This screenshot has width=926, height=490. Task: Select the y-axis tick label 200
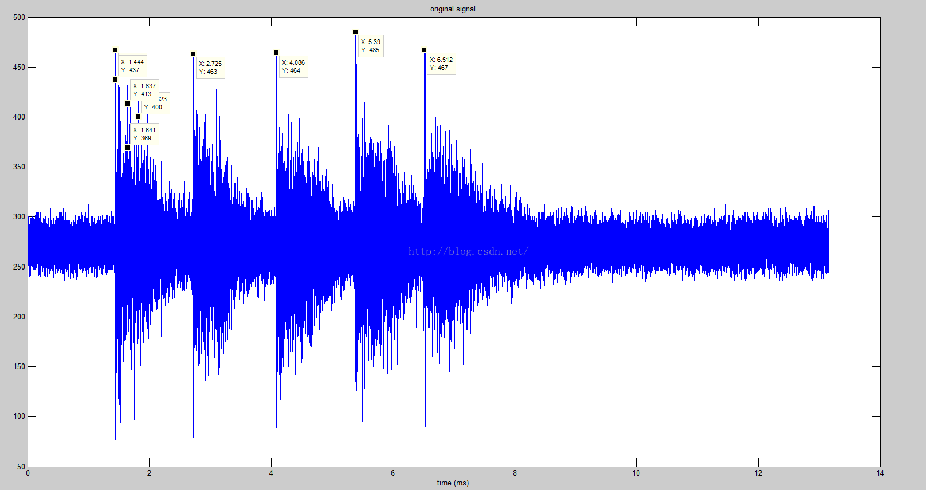pyautogui.click(x=19, y=317)
